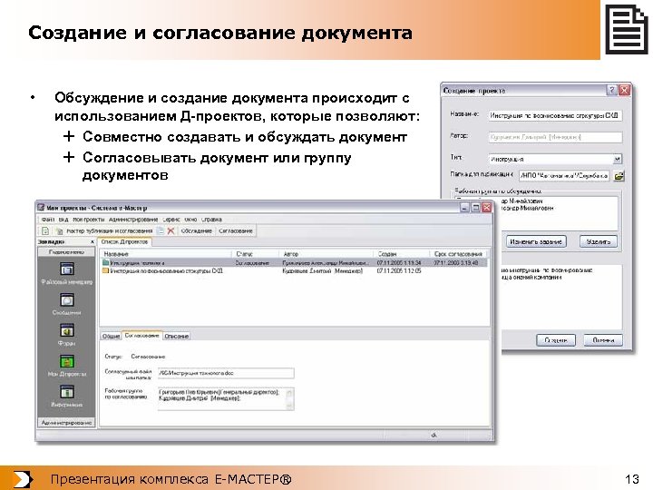Click the help question-mark button in Создание проекта

coord(611,90)
